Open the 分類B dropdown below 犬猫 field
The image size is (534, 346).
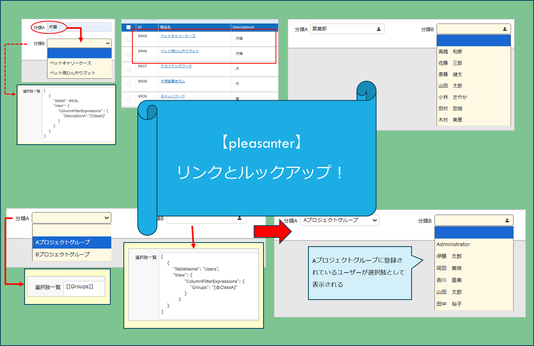tap(79, 43)
